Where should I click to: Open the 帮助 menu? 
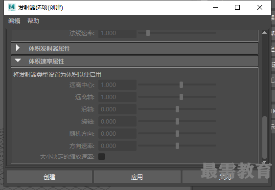[33, 21]
